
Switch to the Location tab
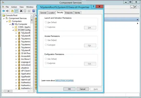click(x=51, y=13)
